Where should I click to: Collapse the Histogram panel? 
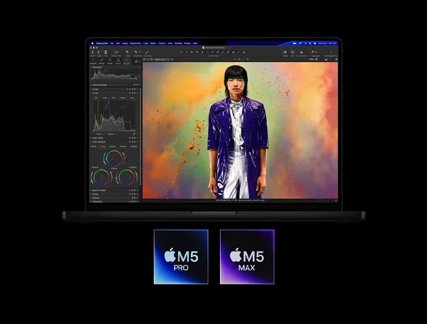pos(91,67)
